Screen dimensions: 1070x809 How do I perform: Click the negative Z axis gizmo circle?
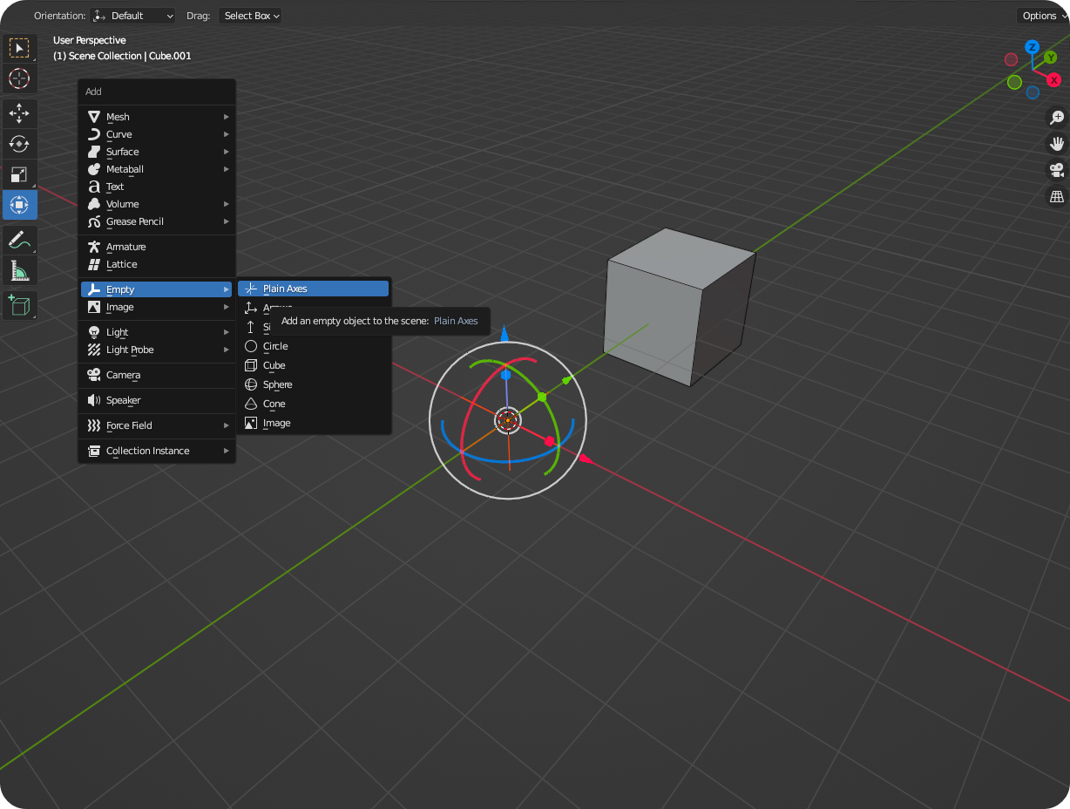tap(1033, 92)
